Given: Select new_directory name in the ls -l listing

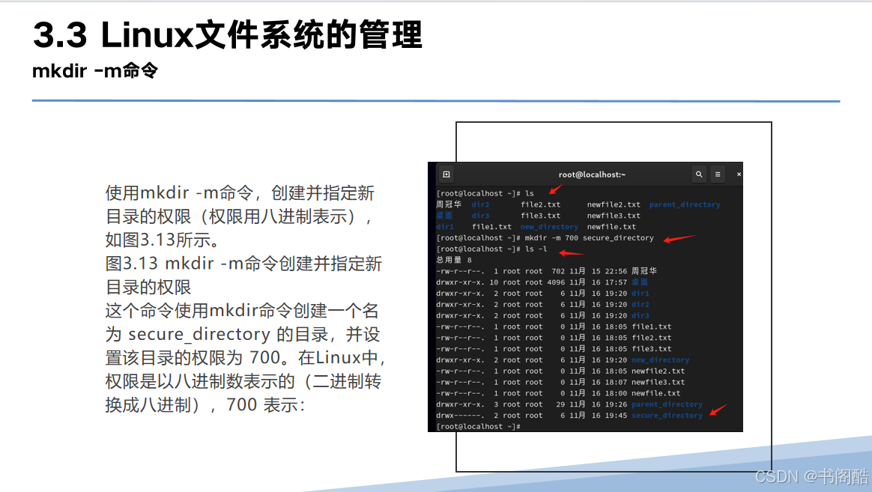Looking at the screenshot, I should click(x=660, y=360).
